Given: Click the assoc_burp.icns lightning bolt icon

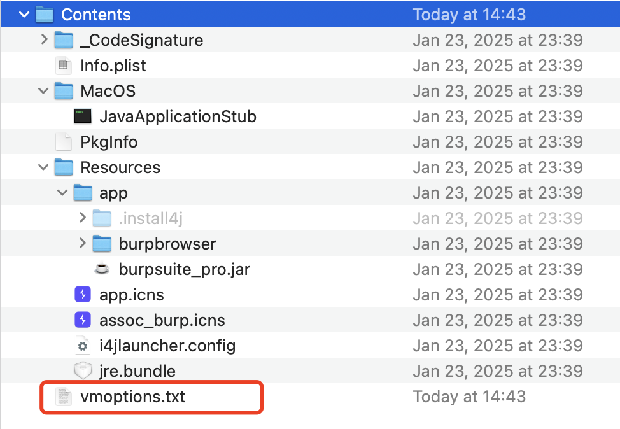Looking at the screenshot, I should (83, 320).
